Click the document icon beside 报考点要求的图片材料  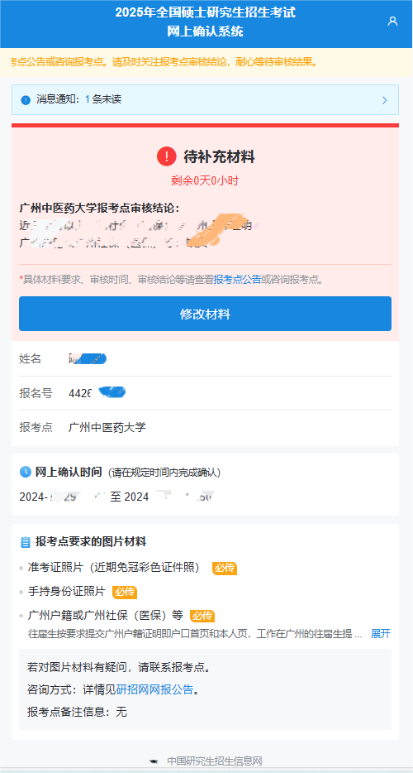[x=25, y=542]
